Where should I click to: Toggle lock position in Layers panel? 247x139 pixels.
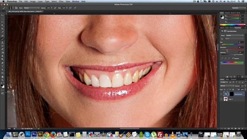point(230,90)
